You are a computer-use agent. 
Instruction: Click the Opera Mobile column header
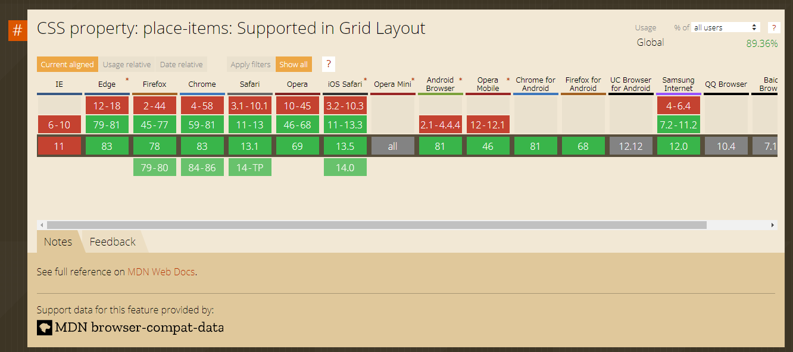488,84
